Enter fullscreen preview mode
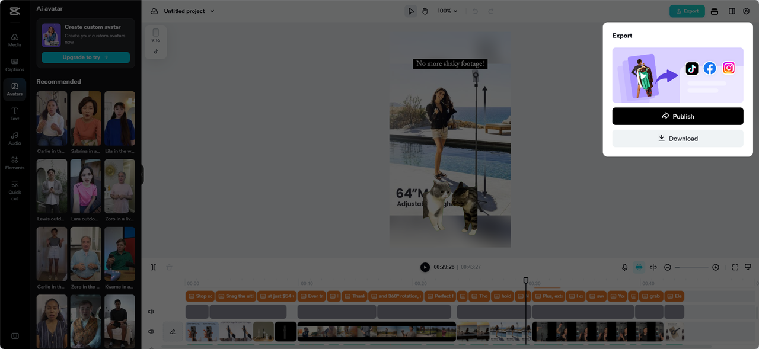The image size is (759, 349). (x=735, y=267)
